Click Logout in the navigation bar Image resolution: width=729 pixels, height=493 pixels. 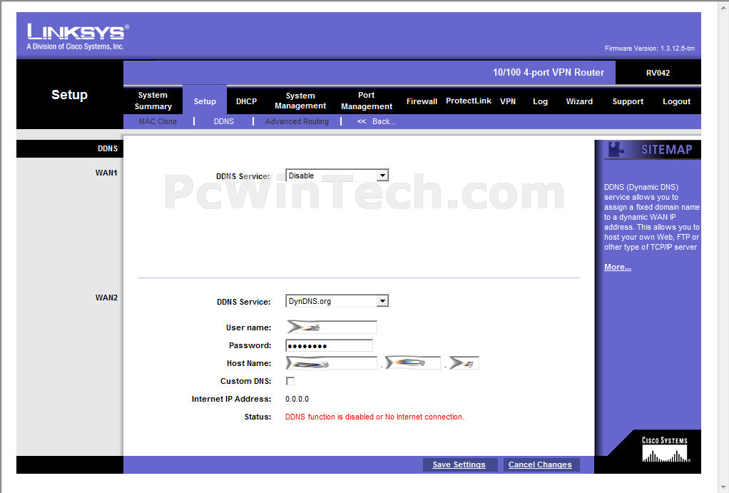(676, 101)
